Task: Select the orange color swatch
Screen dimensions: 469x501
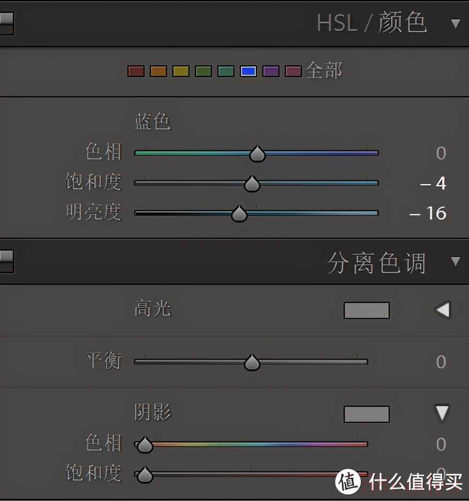Action: [158, 71]
